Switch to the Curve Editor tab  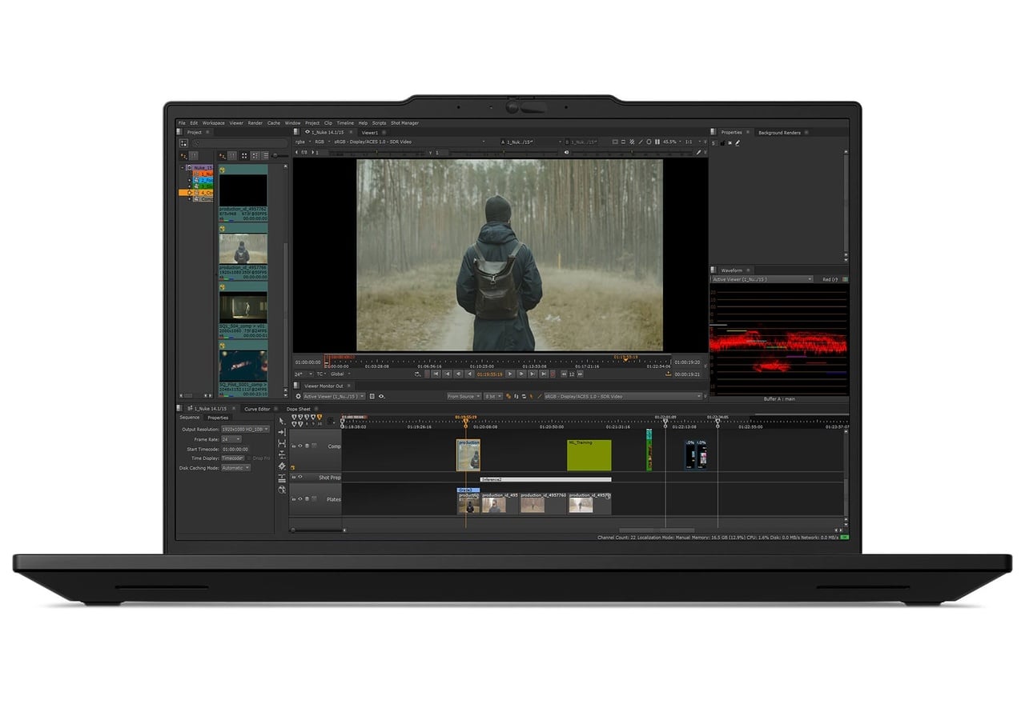(x=257, y=409)
